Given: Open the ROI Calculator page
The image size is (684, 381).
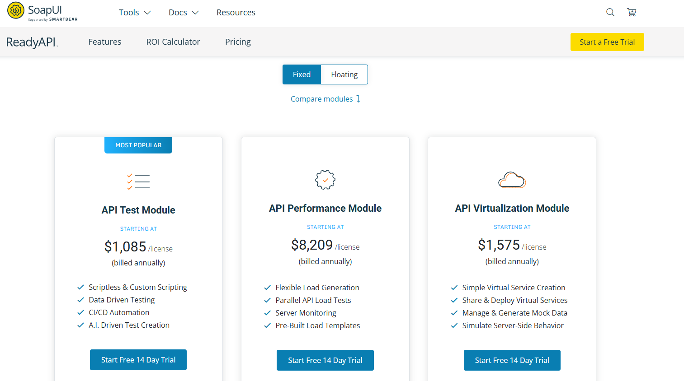Looking at the screenshot, I should (x=173, y=42).
